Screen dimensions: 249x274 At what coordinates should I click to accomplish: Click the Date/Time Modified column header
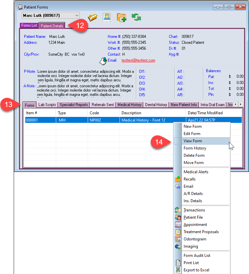pos(214,113)
